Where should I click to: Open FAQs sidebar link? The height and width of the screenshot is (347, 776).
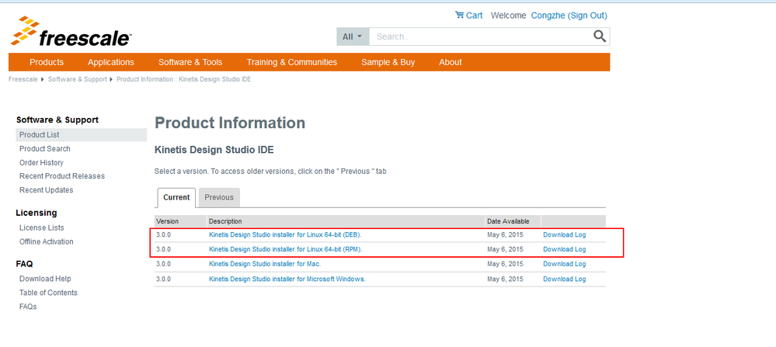click(x=28, y=307)
